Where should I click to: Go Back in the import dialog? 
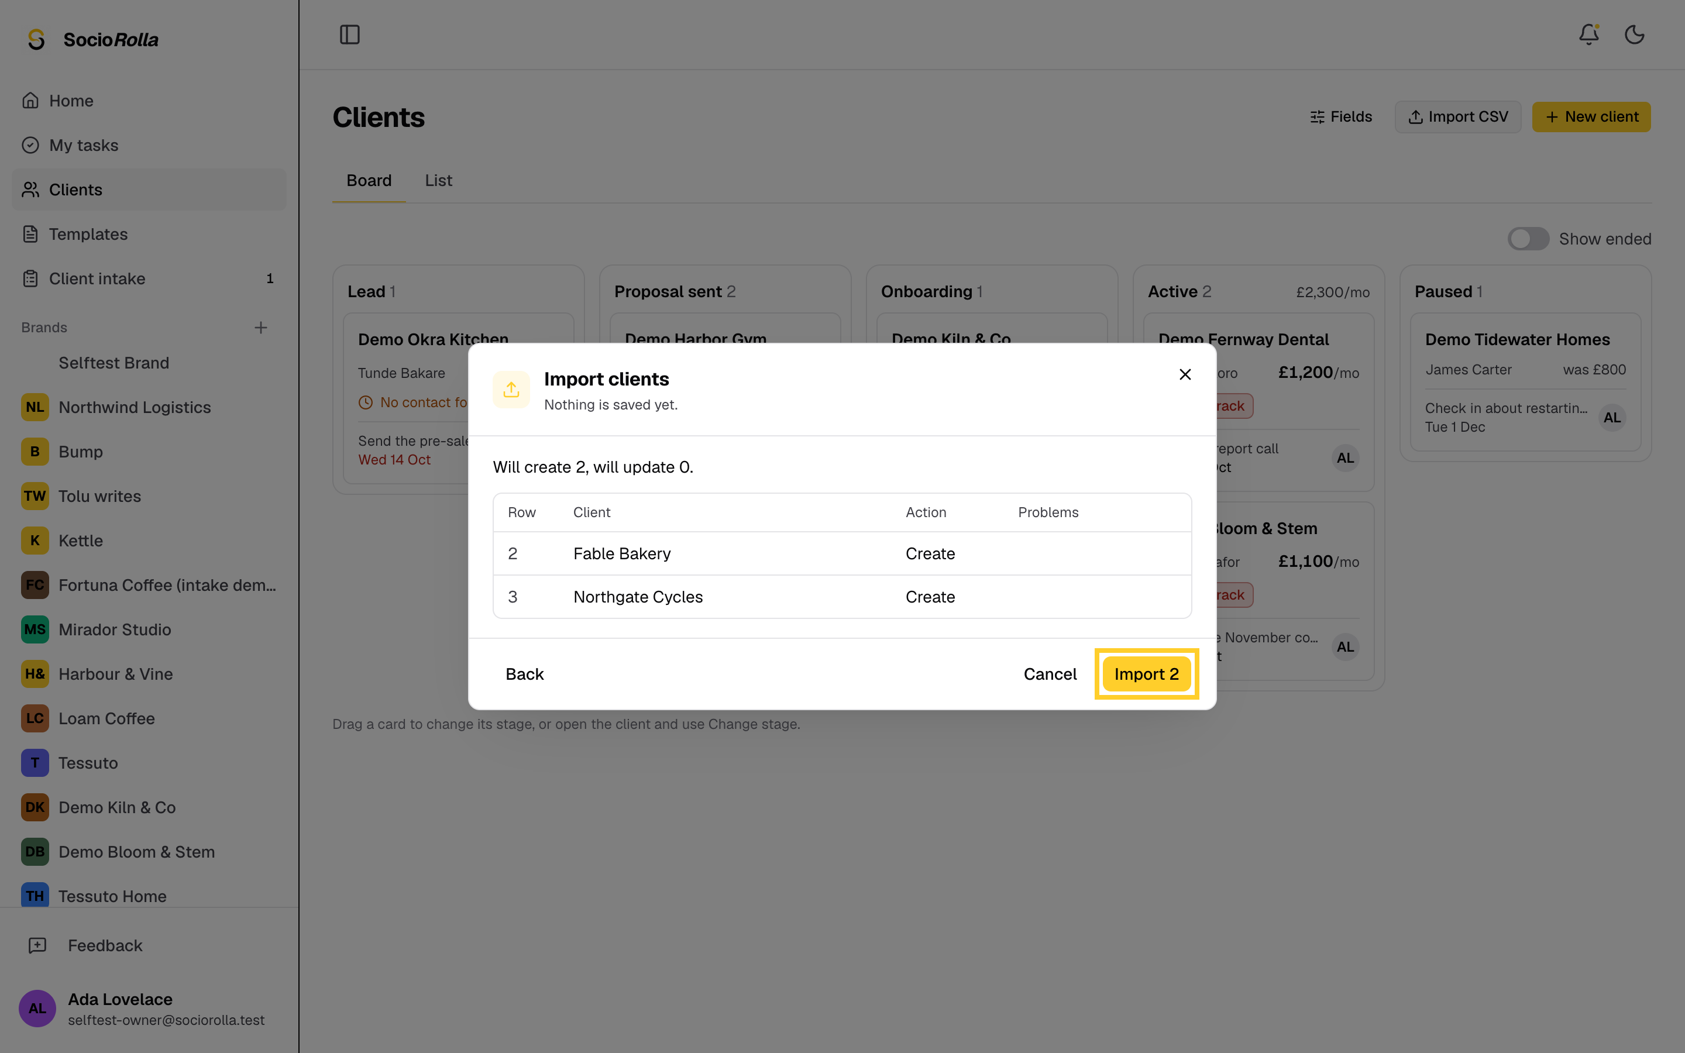pyautogui.click(x=524, y=673)
